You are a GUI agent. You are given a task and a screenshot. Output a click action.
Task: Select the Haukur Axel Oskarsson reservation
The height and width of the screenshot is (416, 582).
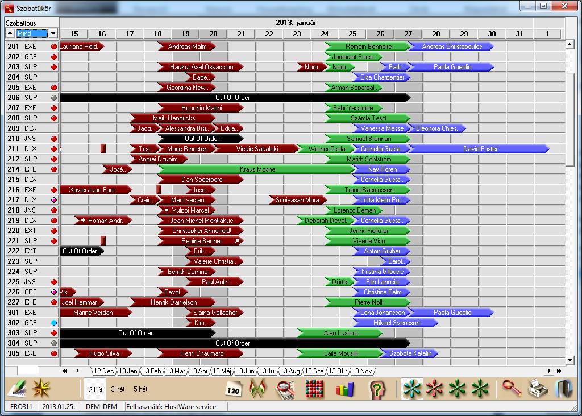point(201,67)
